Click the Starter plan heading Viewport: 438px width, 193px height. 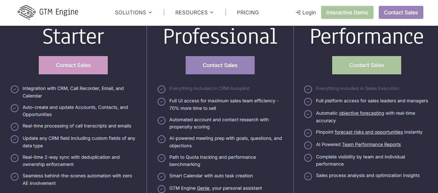[x=73, y=37]
